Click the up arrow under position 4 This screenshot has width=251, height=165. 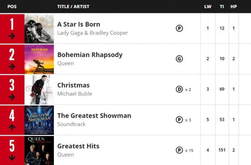12,127
